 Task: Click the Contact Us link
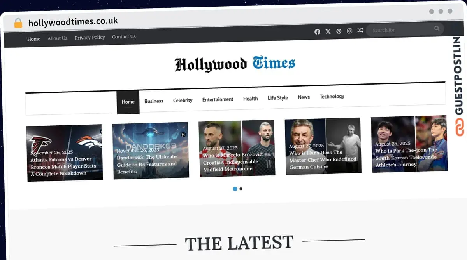point(124,37)
